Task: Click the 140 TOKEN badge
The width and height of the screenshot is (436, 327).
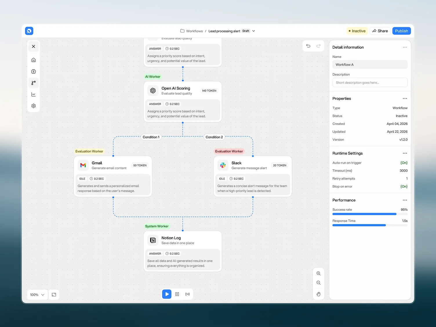Action: (209, 91)
